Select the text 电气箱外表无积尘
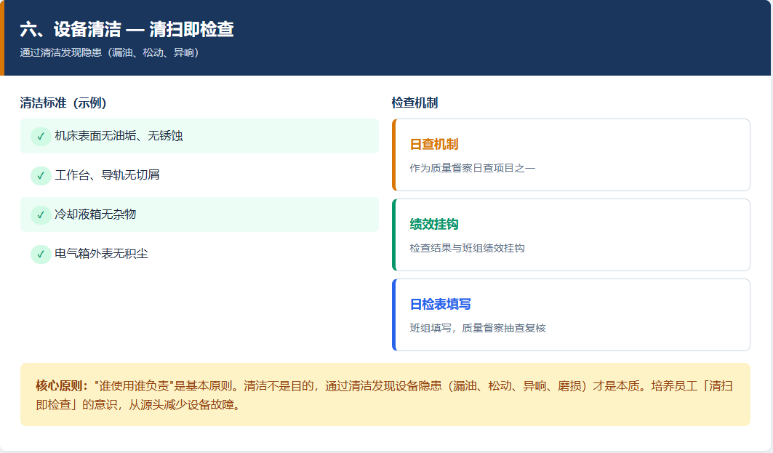The width and height of the screenshot is (773, 453). 101,254
